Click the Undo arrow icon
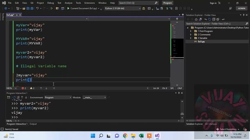The width and height of the screenshot is (250, 140). [x=37, y=9]
